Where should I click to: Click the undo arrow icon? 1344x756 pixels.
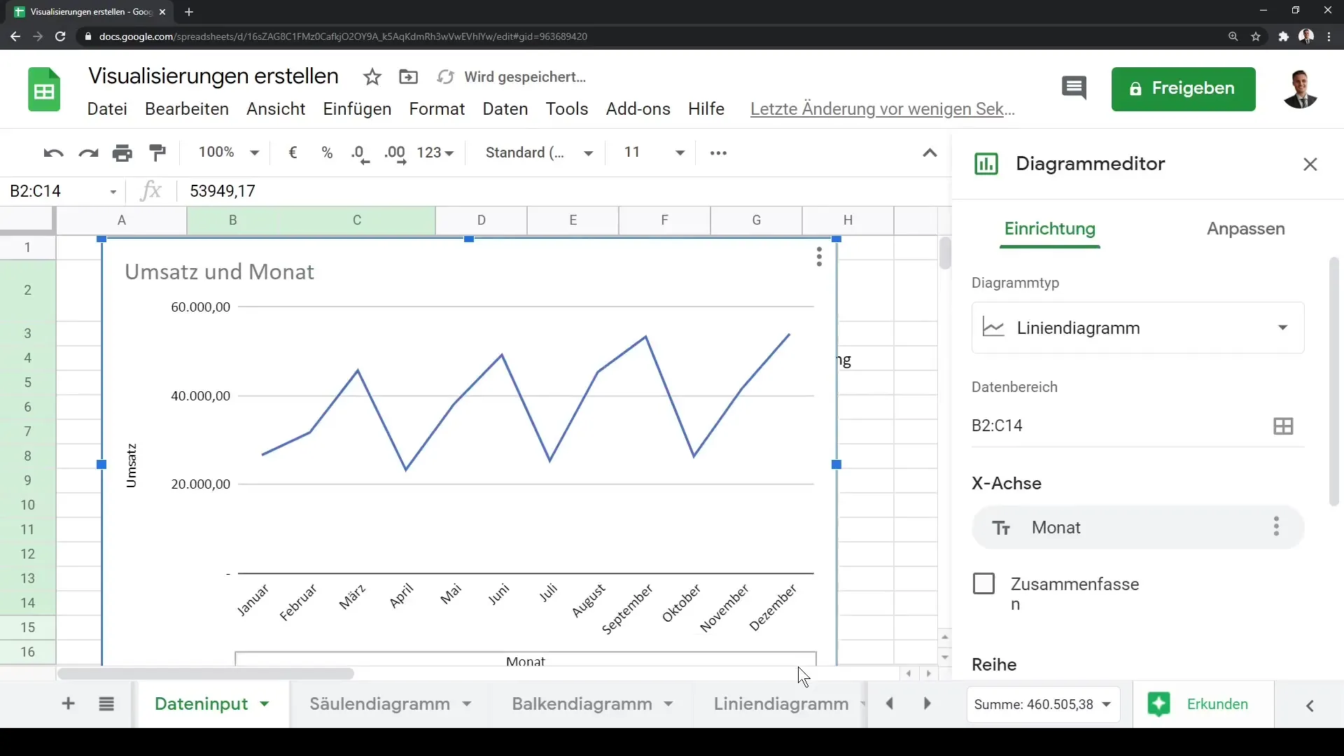coord(53,153)
